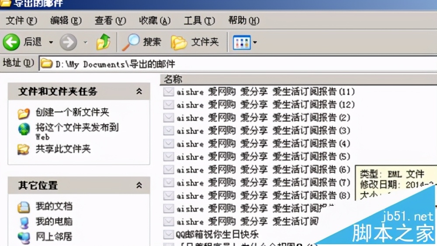437x246 pixels.
Task: Click folder icon in address bar
Action: coord(46,64)
